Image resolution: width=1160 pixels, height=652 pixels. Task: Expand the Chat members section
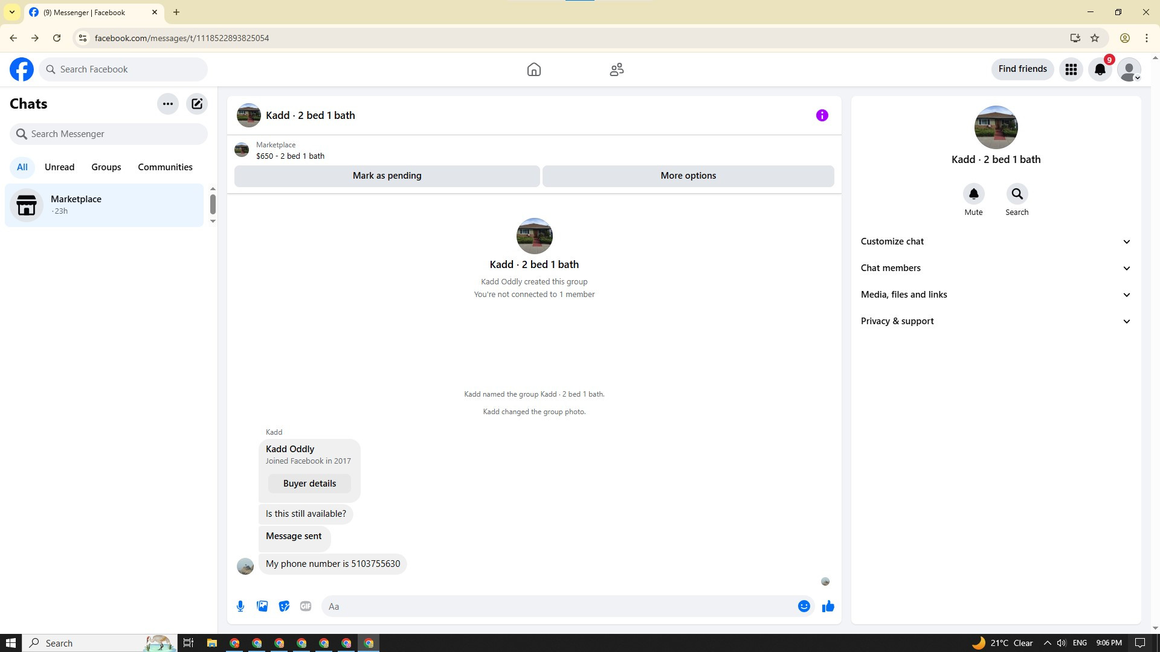(996, 268)
